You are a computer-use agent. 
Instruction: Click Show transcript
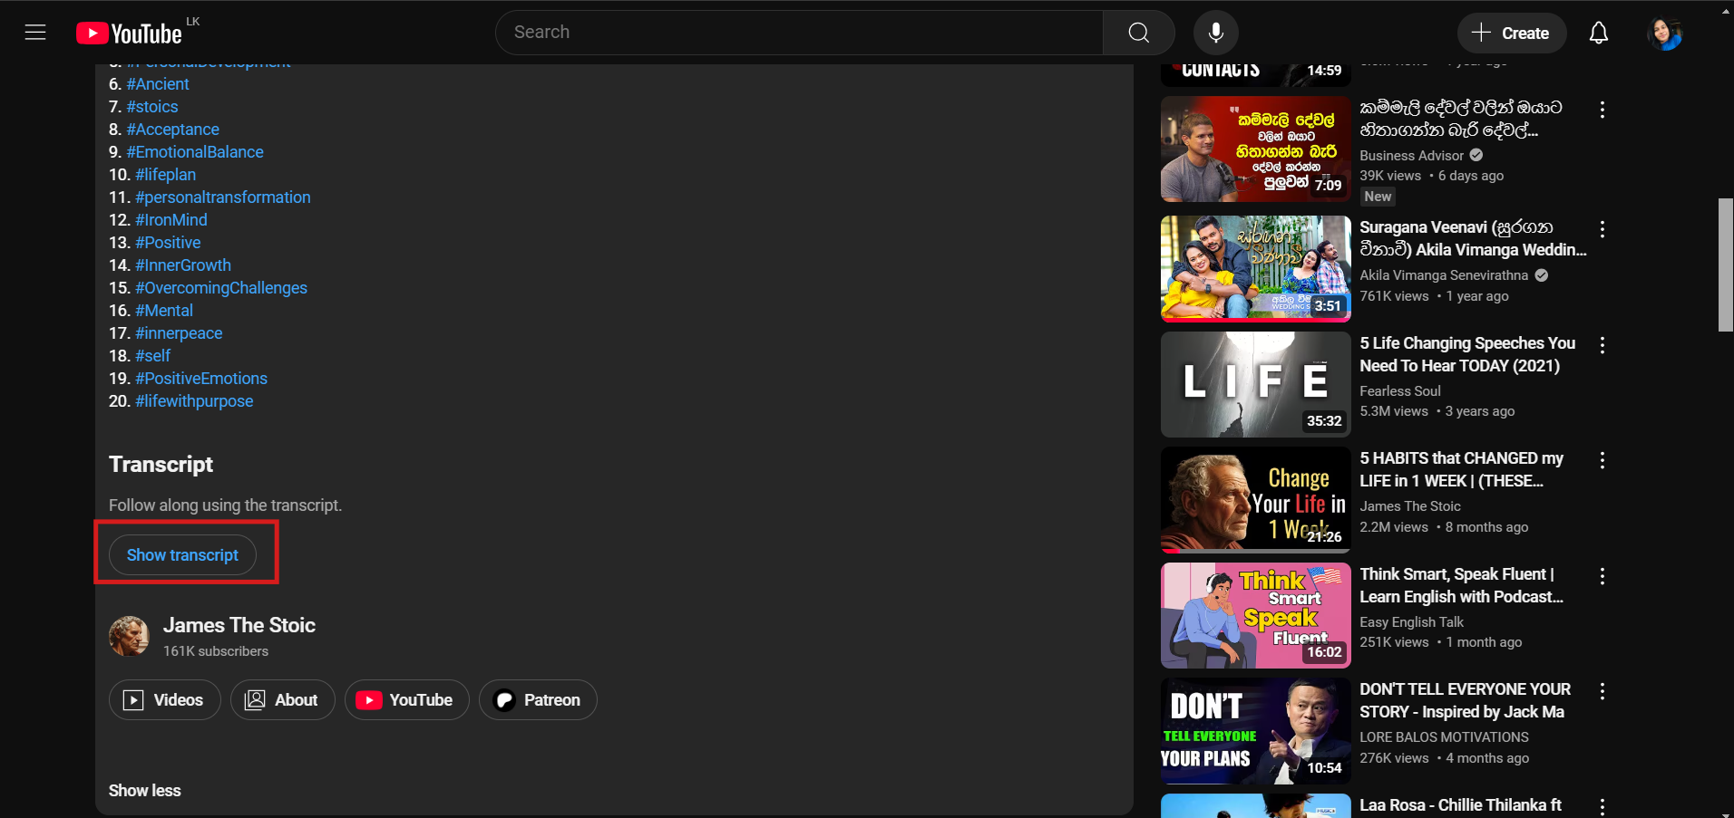coord(181,554)
